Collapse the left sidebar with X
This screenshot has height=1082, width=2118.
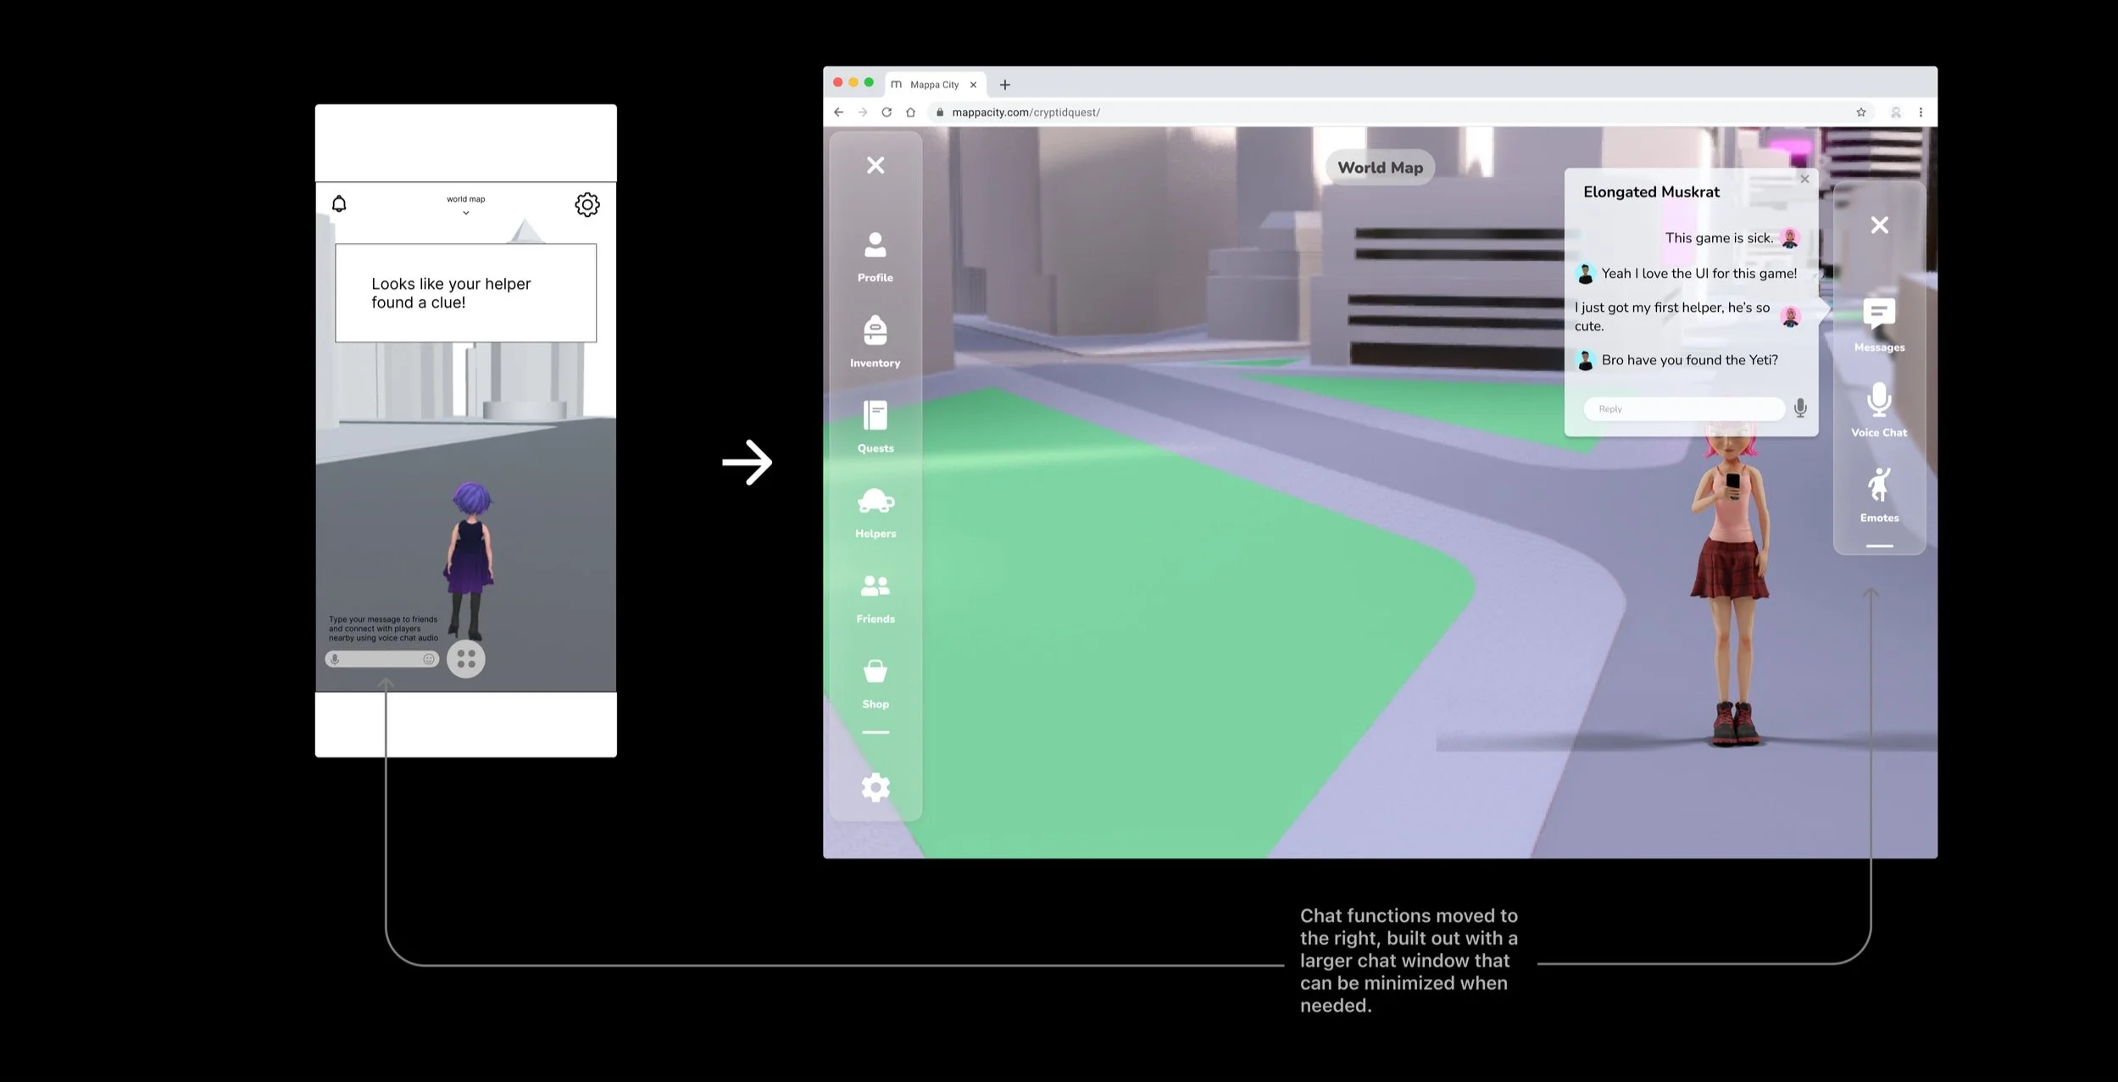[x=875, y=165]
